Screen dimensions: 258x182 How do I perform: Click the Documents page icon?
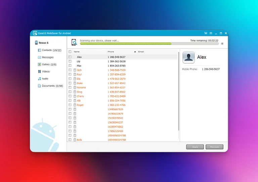[39, 86]
